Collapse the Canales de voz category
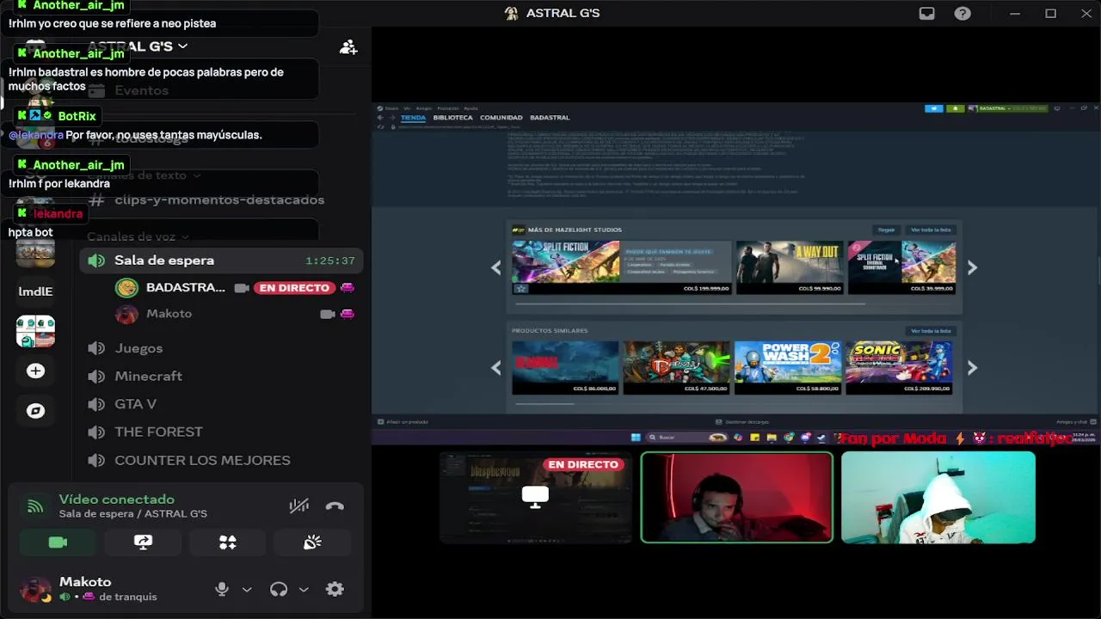 click(x=138, y=236)
